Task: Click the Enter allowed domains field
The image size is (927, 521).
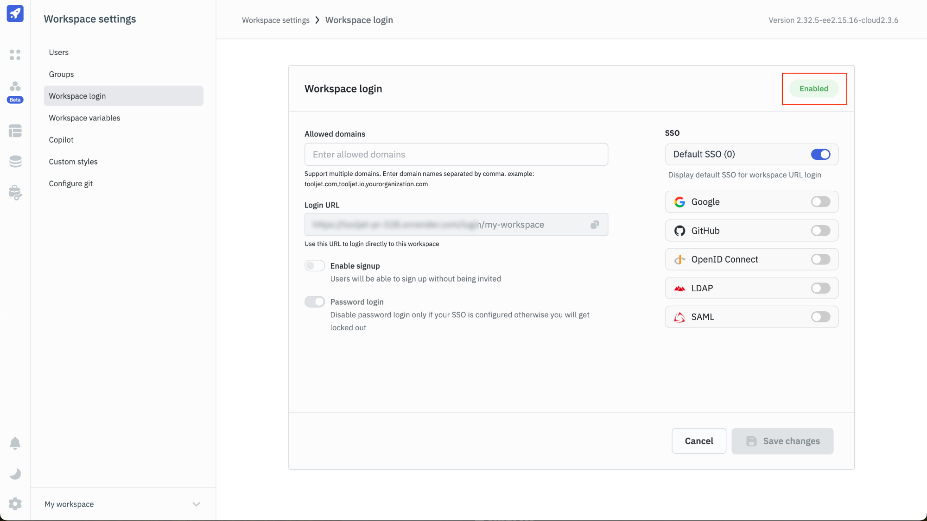Action: point(456,155)
